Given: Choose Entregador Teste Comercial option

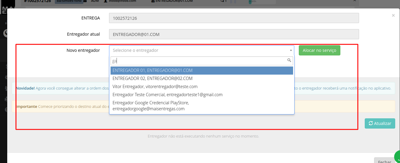Looking at the screenshot, I should [x=202, y=95].
